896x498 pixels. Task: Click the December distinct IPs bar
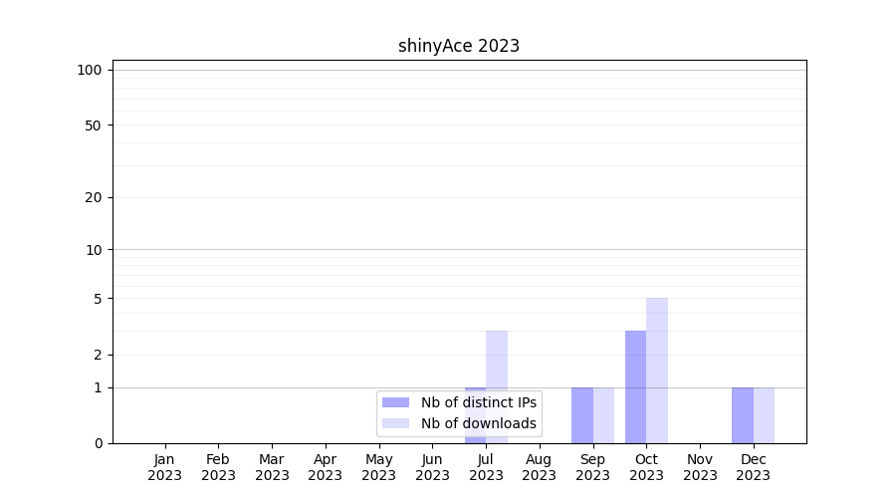tap(743, 414)
